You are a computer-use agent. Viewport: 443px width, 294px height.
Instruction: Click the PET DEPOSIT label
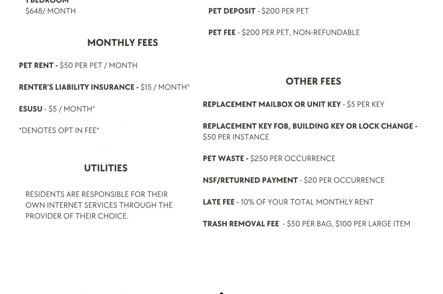[x=232, y=11]
